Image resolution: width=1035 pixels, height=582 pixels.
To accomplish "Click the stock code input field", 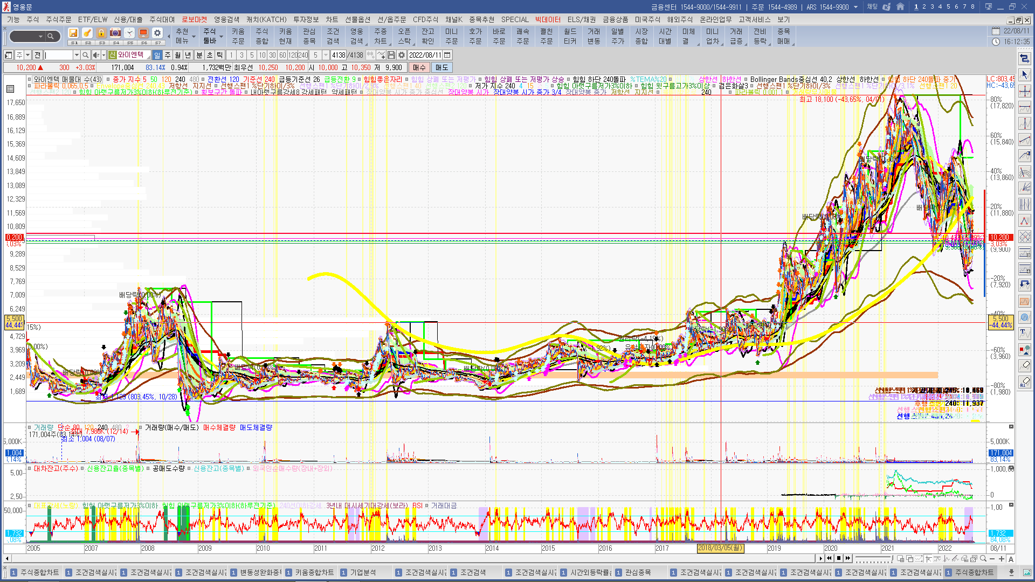I will pos(58,55).
